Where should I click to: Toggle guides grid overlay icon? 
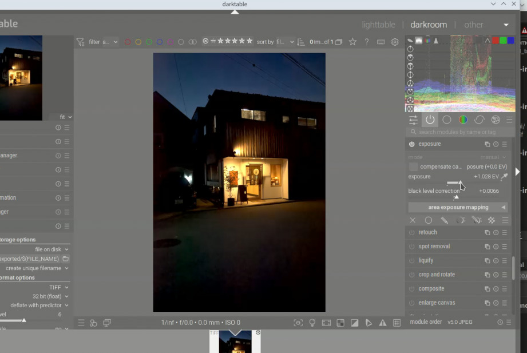(397, 323)
